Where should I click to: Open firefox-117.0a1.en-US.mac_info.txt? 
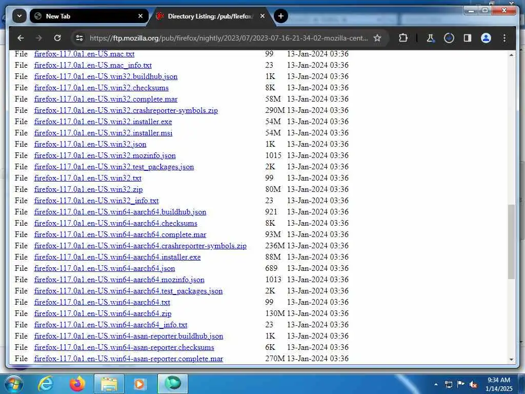tap(93, 65)
